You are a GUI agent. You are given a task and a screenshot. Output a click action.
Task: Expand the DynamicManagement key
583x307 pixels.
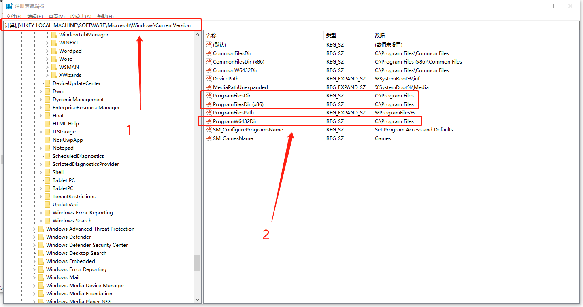click(41, 100)
